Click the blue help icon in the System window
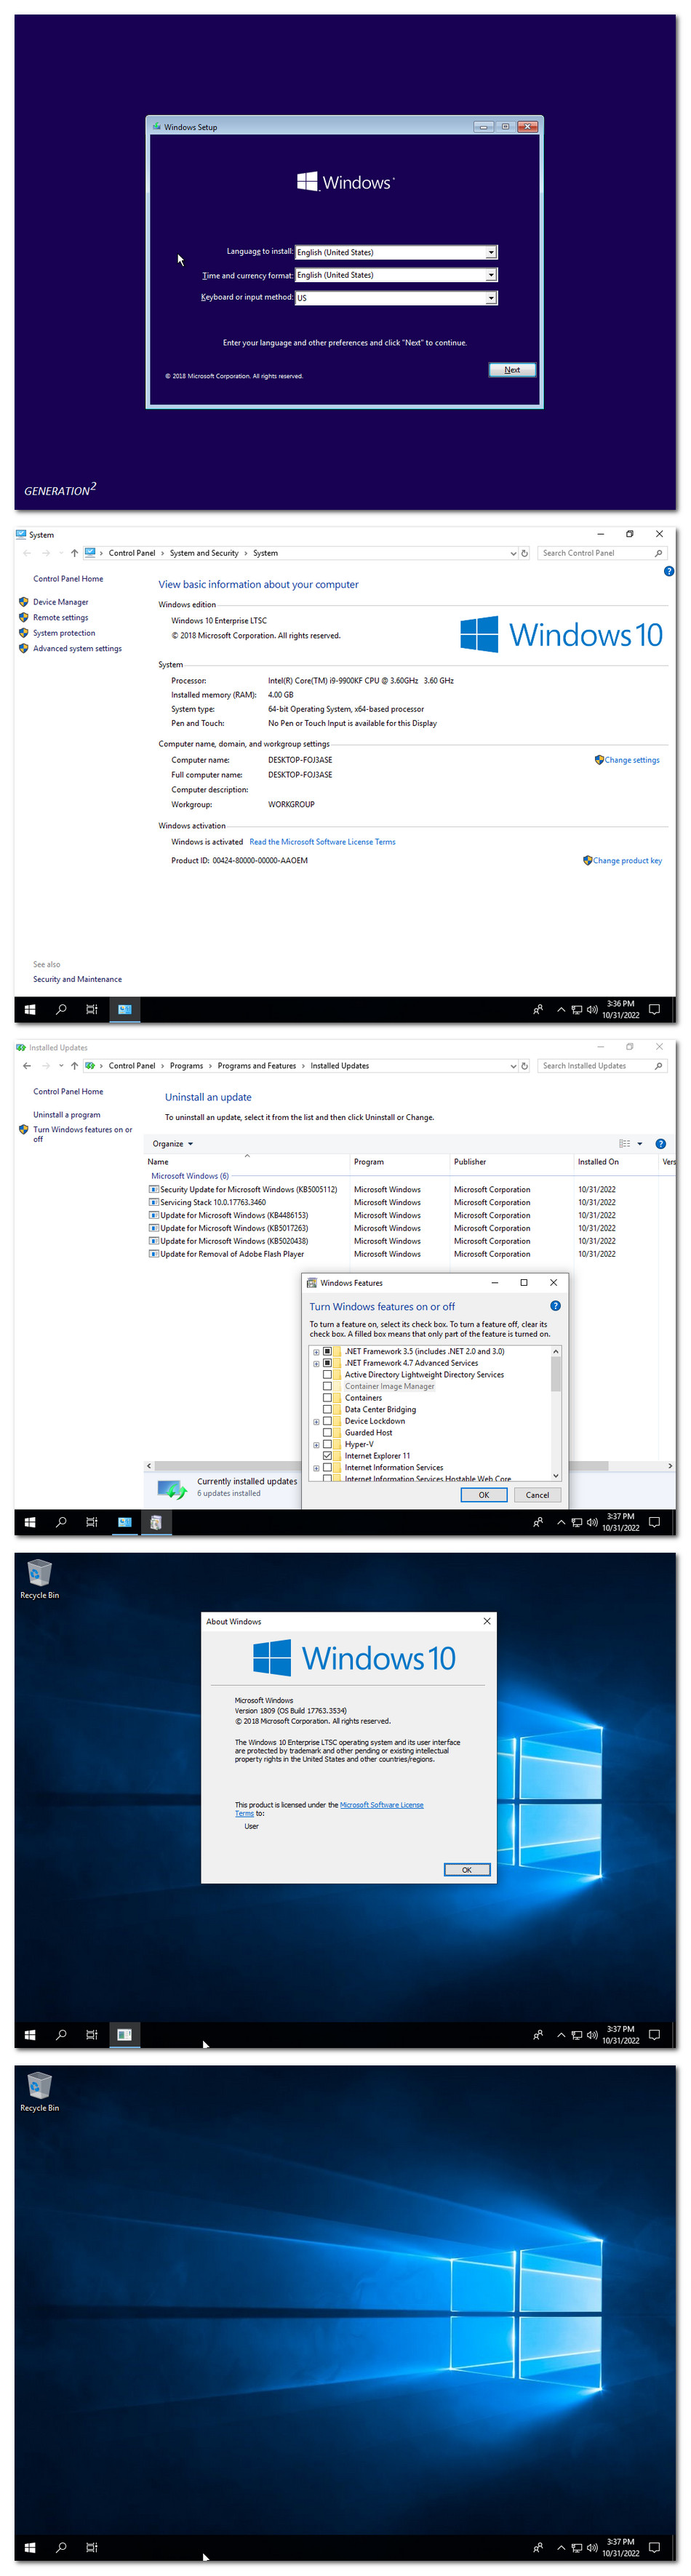This screenshot has height=2576, width=691. pos(669,571)
